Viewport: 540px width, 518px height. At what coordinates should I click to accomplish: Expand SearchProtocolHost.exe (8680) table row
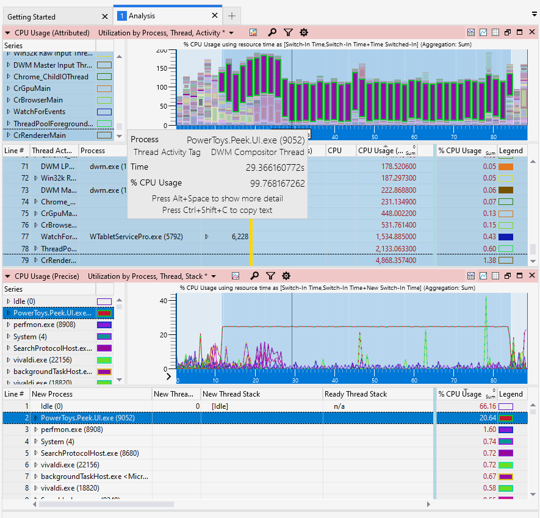(36, 453)
